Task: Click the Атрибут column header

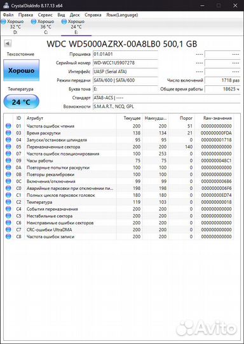Action: pos(71,118)
